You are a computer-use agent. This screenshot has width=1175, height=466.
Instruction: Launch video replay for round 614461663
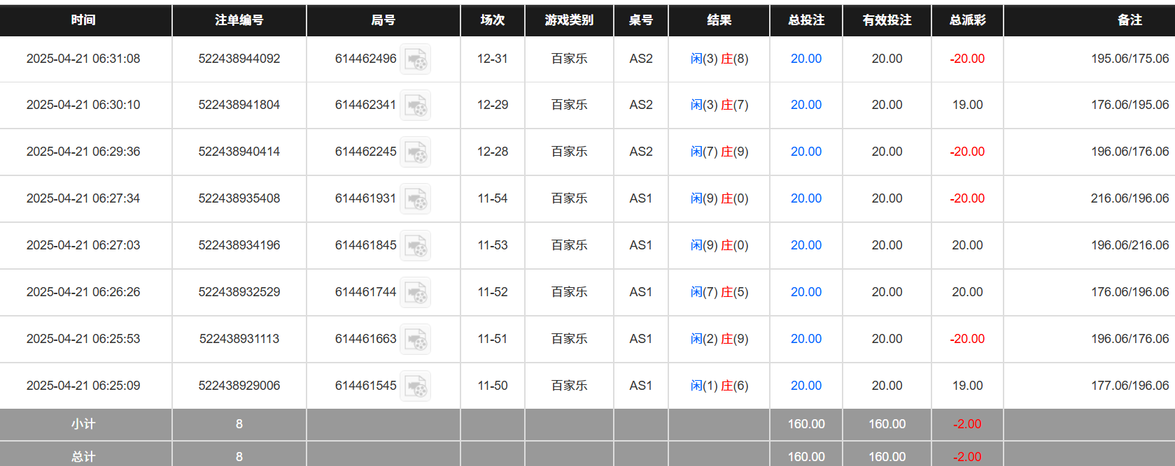415,340
